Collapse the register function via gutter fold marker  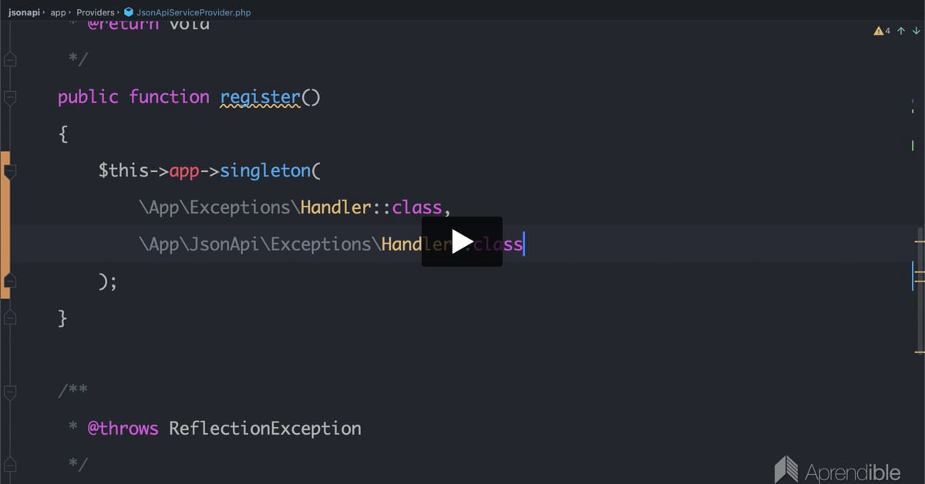coord(9,97)
